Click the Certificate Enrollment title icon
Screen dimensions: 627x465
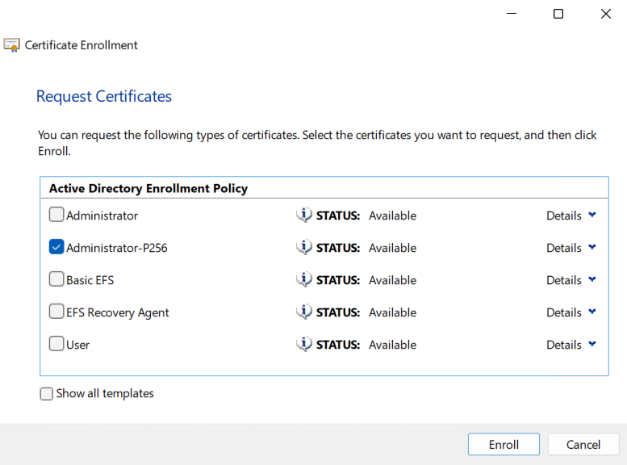(11, 45)
